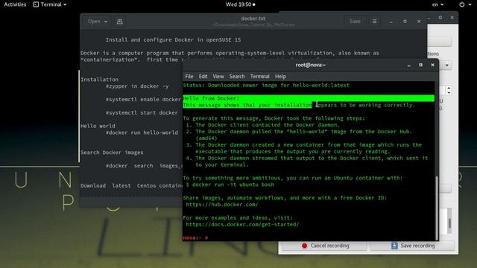The height and width of the screenshot is (268, 477).
Task: Maximize the docker.txt editor window
Action: coord(405,22)
